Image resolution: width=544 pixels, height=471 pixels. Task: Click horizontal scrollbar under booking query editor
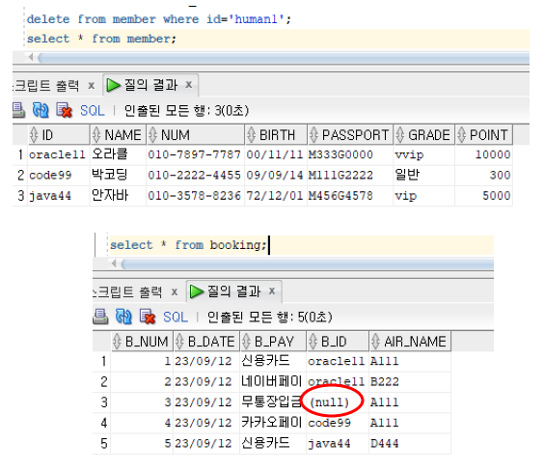[x=308, y=264]
